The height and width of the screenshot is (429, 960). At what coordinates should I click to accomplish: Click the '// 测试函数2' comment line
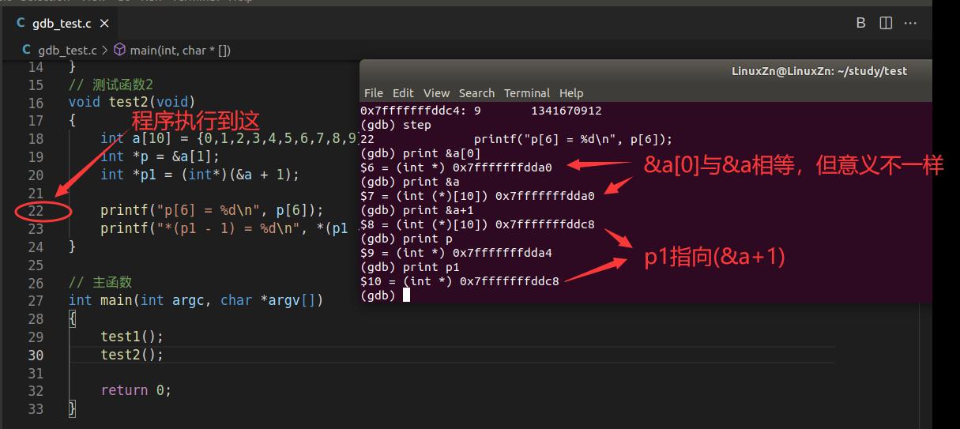click(111, 85)
